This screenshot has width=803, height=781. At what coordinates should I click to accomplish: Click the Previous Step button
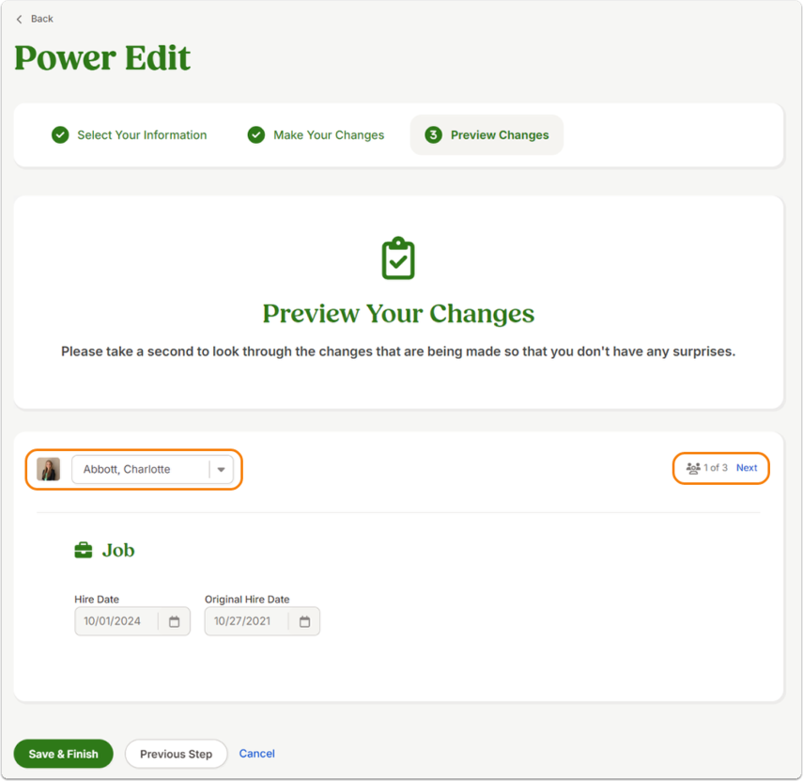click(x=177, y=754)
